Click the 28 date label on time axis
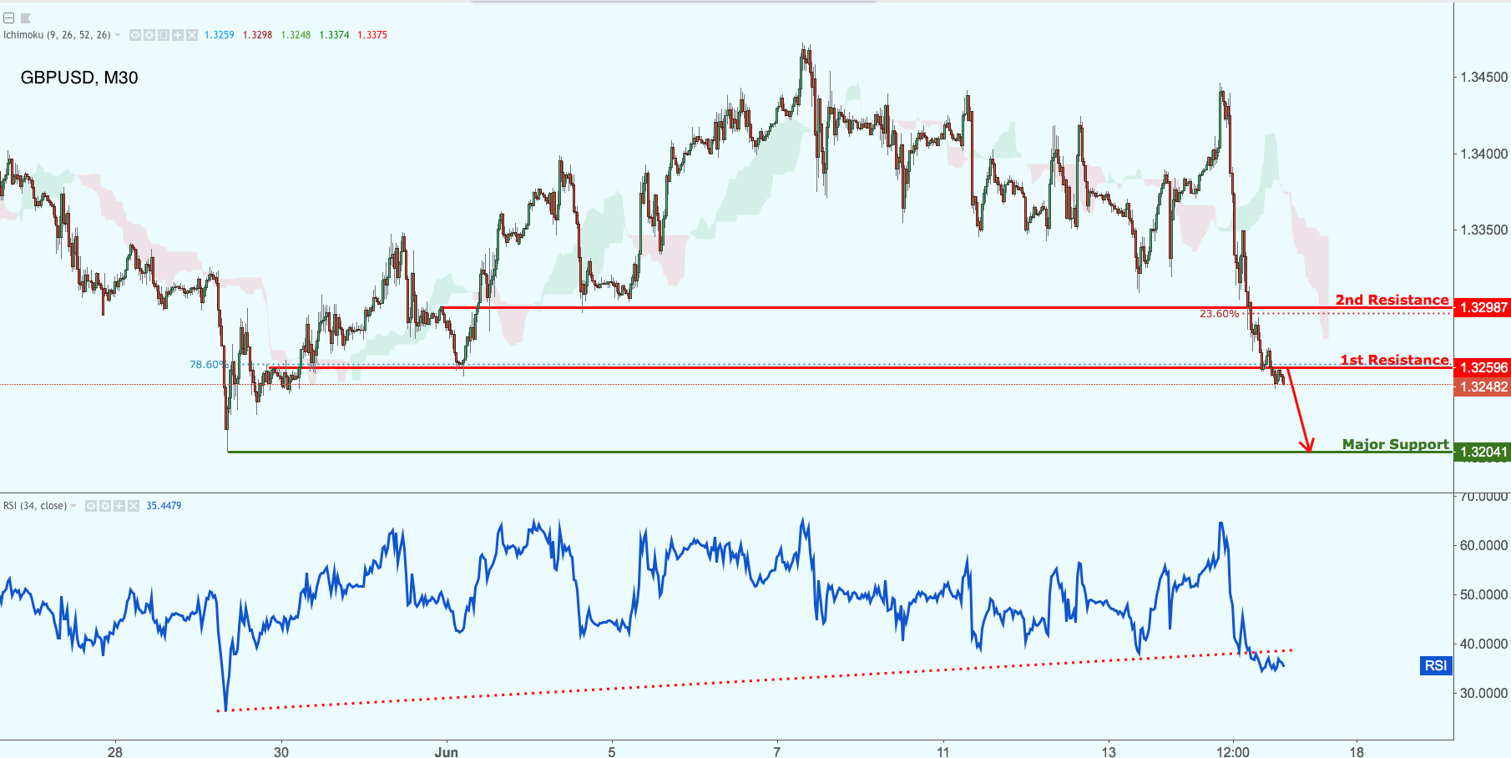This screenshot has height=758, width=1511. click(115, 752)
